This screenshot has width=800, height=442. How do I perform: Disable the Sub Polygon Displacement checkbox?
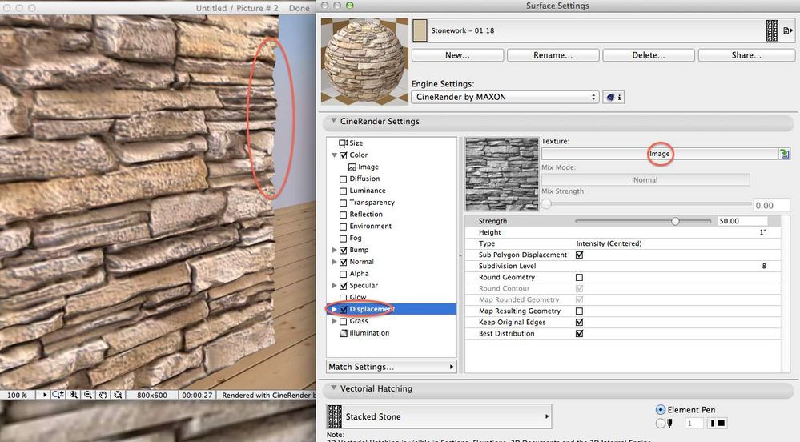[x=580, y=255]
